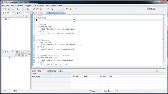
Task: Toggle Link with Editor in PHP Explorer
Action: point(26,16)
